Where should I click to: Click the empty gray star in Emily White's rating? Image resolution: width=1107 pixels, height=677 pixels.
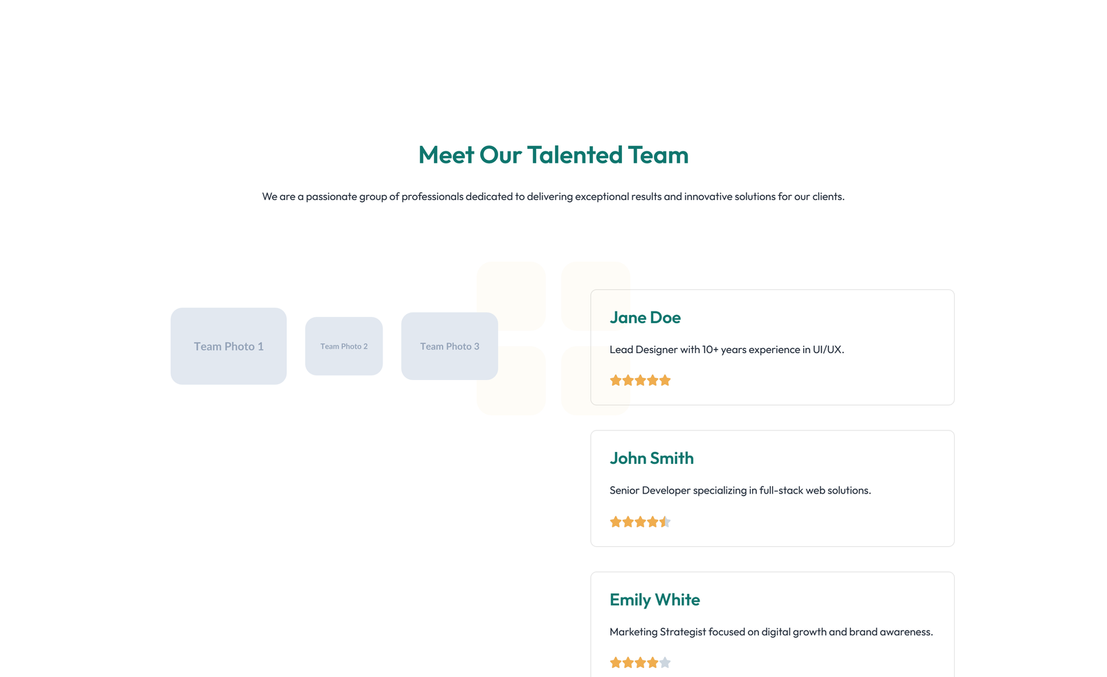665,662
